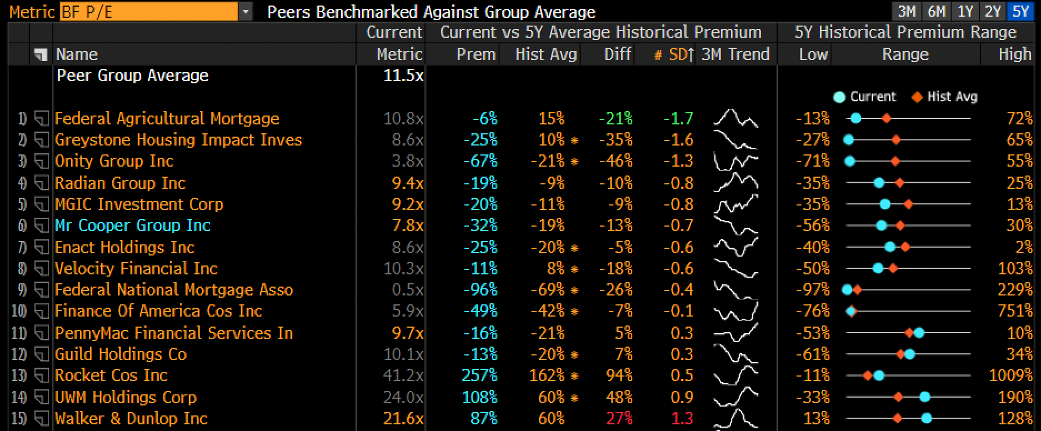Switch to the 3M time range tab
Viewport: 1041px width, 431px height.
(x=907, y=12)
